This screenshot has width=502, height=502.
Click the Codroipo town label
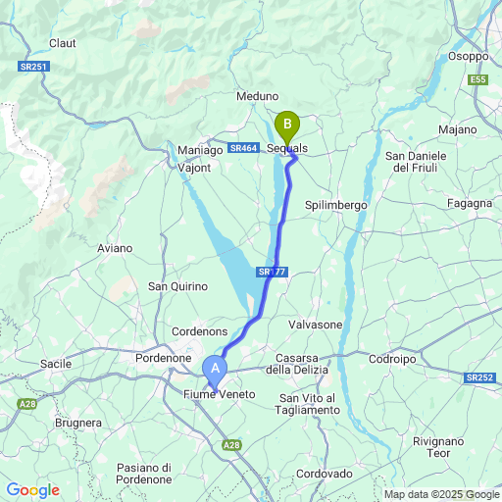pyautogui.click(x=392, y=360)
